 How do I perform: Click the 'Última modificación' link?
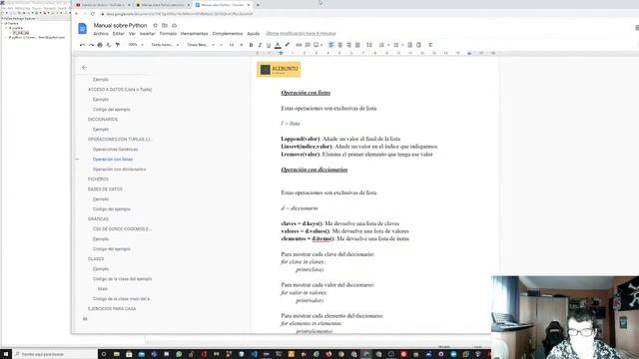point(301,33)
